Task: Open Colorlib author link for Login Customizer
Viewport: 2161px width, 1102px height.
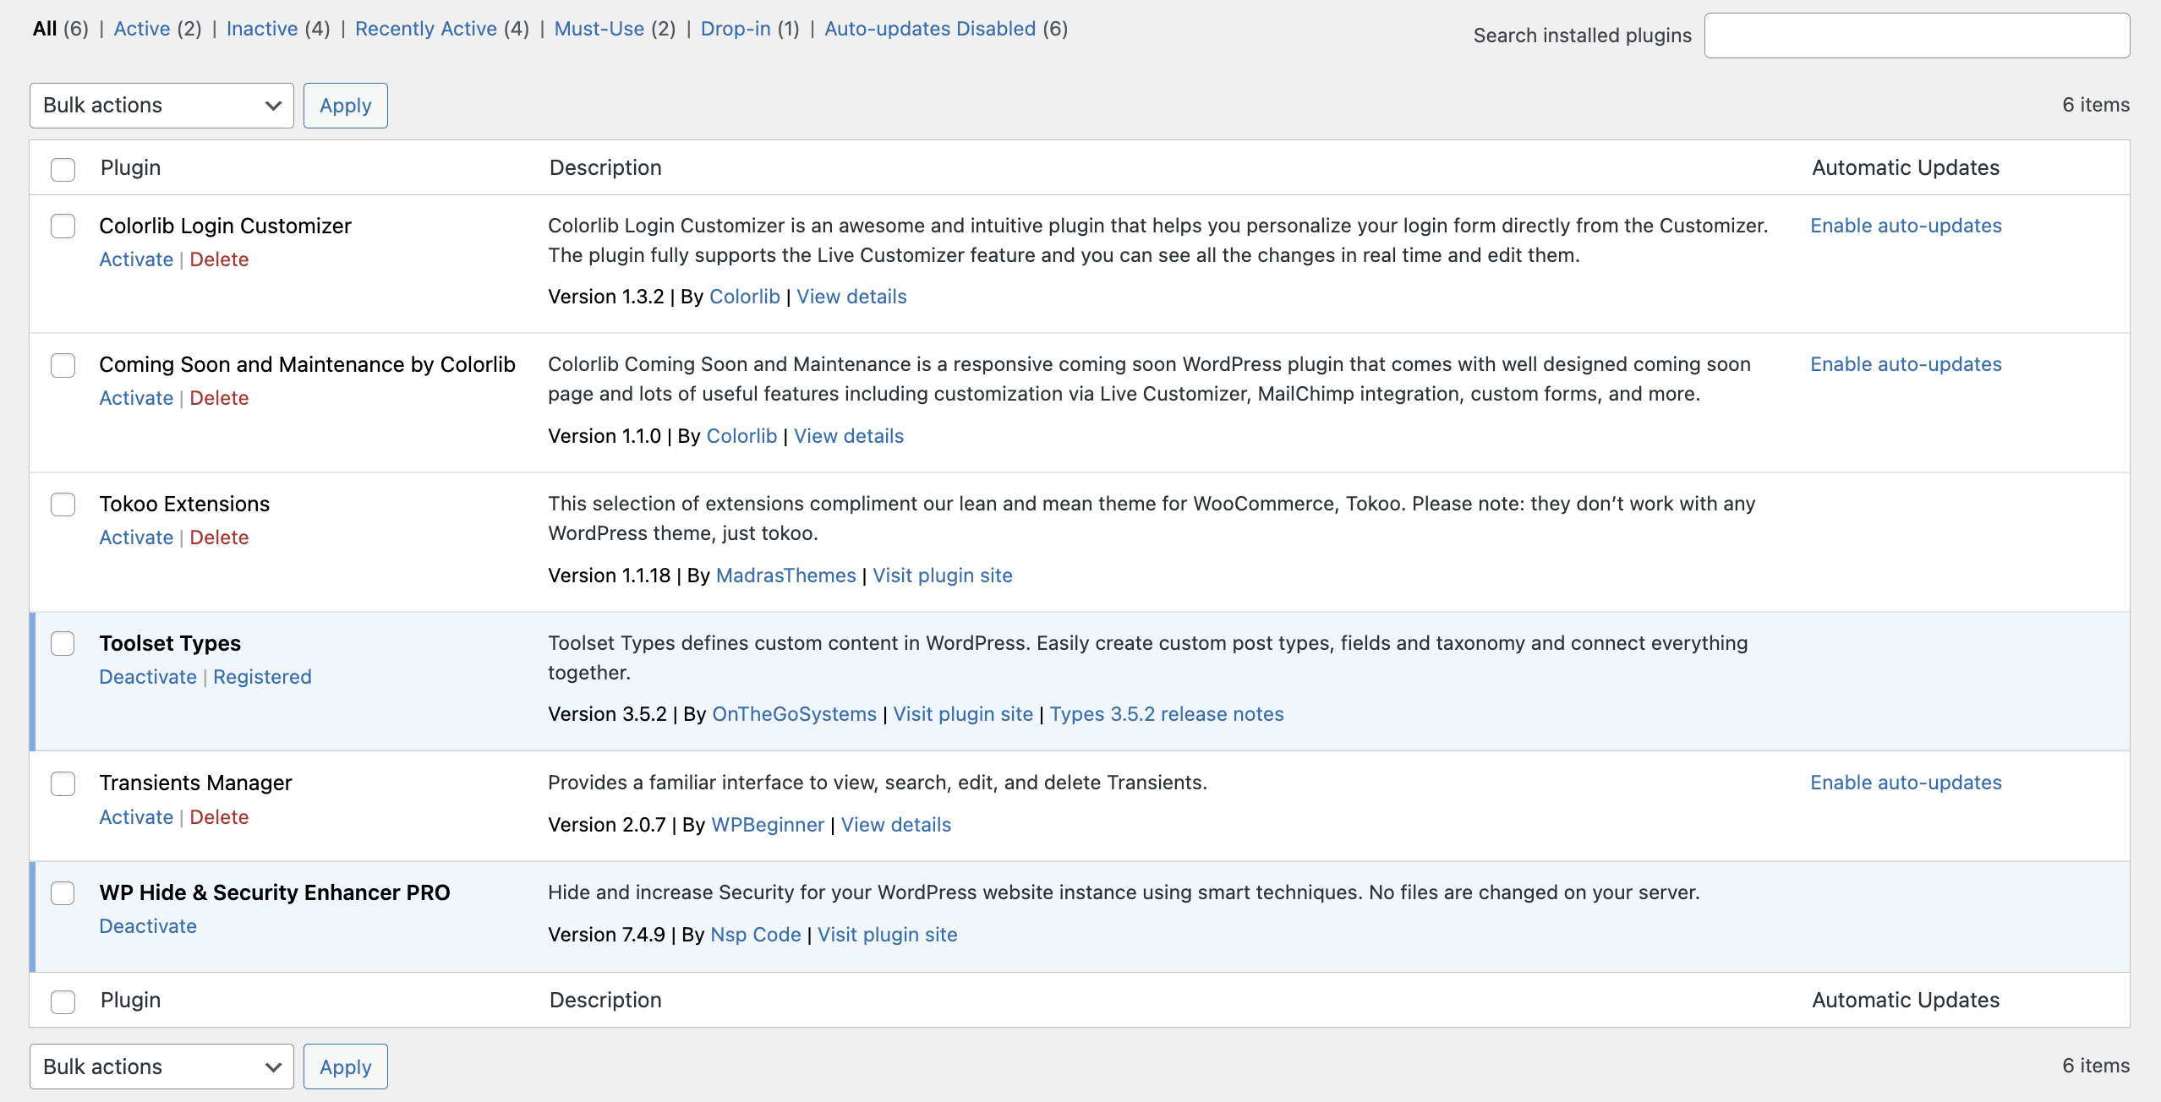Action: point(745,297)
